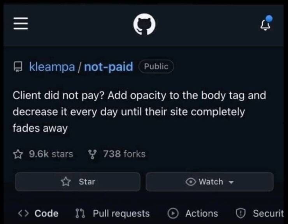This screenshot has width=288, height=224.
Task: Open the hamburger navigation menu
Action: [x=21, y=23]
